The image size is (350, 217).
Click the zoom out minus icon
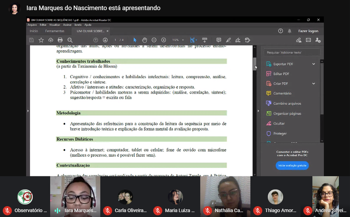pyautogui.click(x=154, y=40)
